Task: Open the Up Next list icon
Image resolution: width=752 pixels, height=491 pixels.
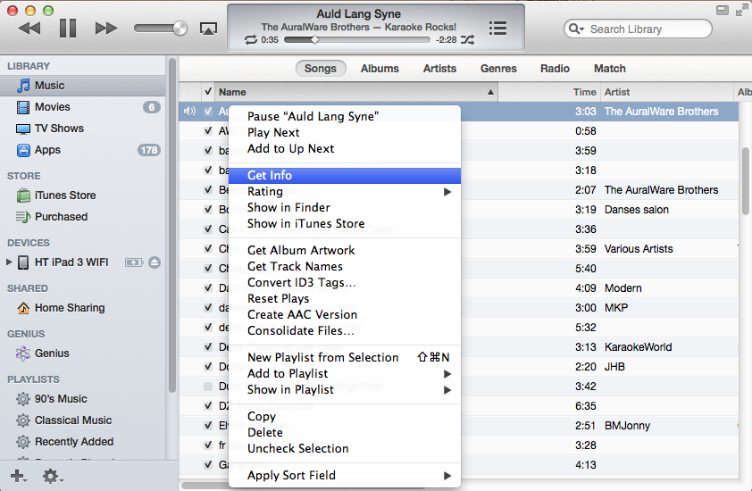Action: tap(497, 28)
